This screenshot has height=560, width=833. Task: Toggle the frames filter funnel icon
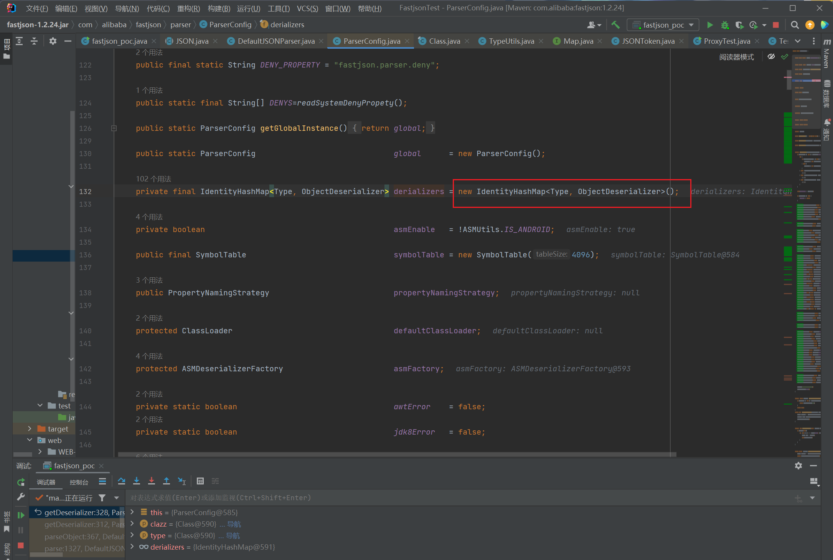102,498
